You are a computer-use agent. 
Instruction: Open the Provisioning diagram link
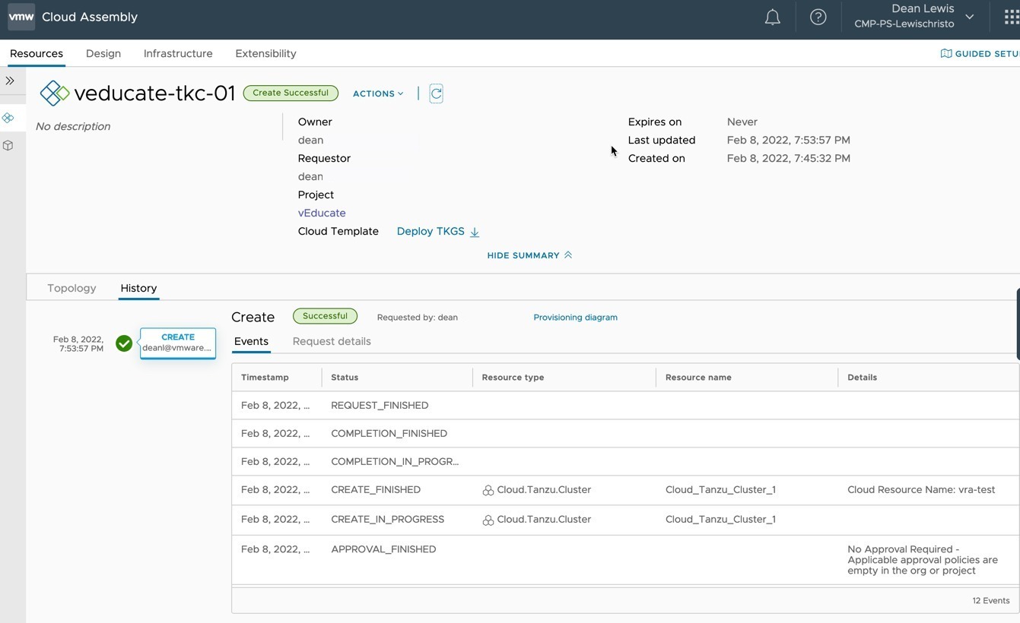click(x=575, y=318)
